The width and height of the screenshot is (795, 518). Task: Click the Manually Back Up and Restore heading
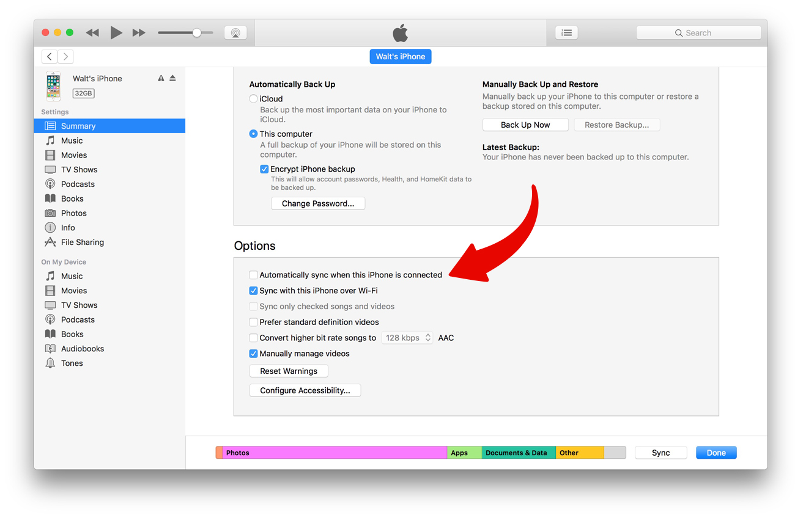tap(540, 84)
